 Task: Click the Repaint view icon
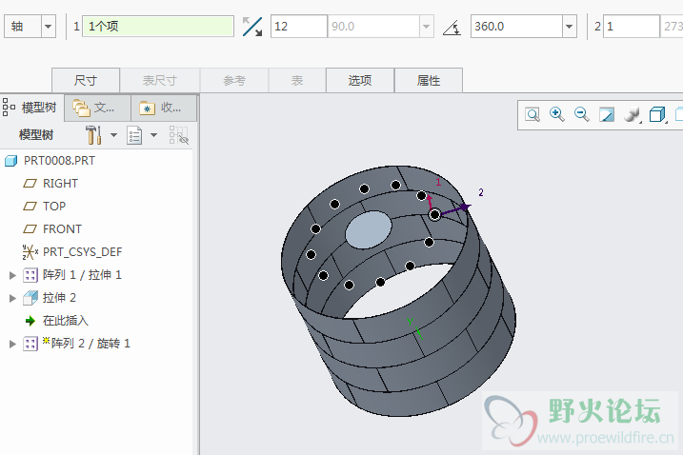click(607, 114)
